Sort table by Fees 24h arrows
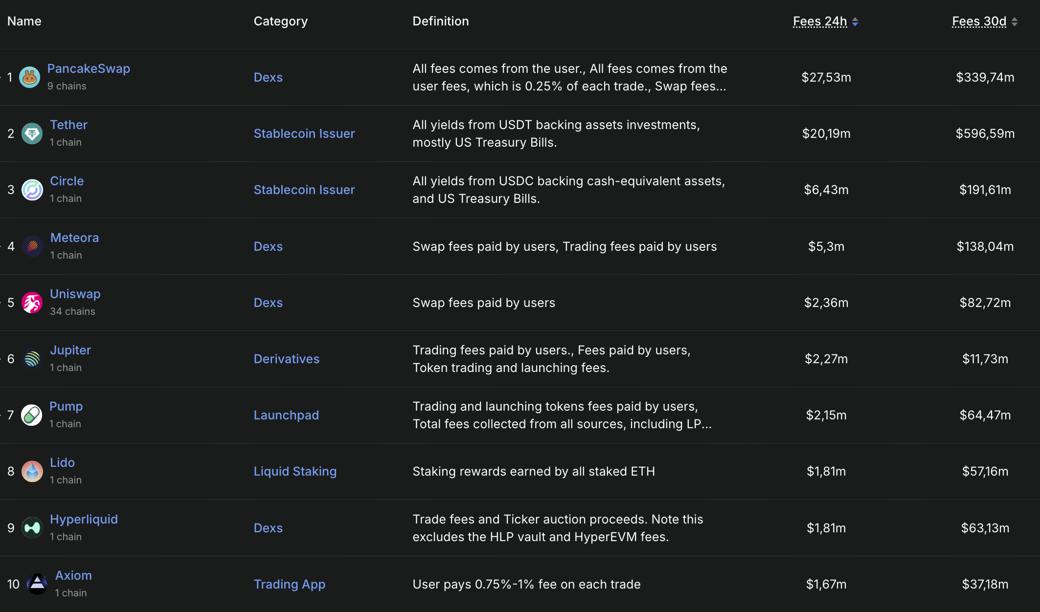This screenshot has width=1040, height=612. [855, 22]
